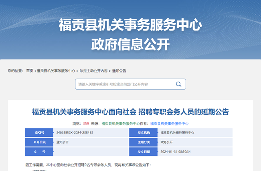Image resolution: width=261 pixels, height=171 pixels.
Task: Click the 发文日期 label cell
Action: click(x=144, y=151)
